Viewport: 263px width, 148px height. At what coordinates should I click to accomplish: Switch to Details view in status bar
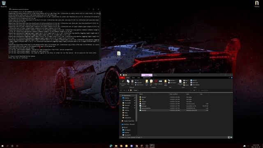[229, 137]
